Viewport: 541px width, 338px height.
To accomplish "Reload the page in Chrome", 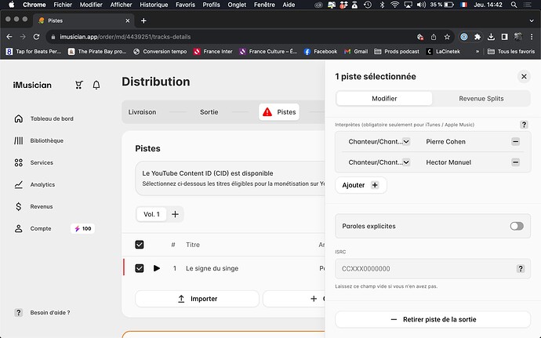I will click(36, 37).
